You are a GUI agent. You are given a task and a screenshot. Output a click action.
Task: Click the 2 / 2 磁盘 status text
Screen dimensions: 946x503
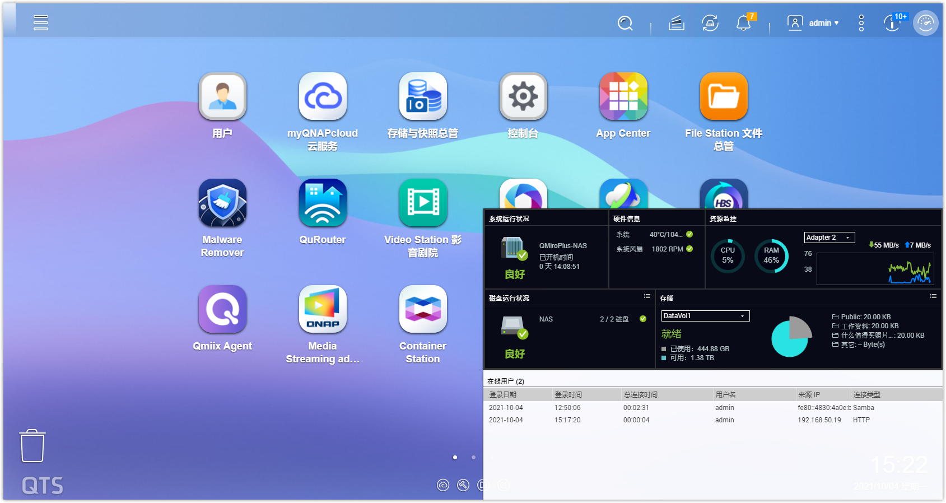click(614, 319)
